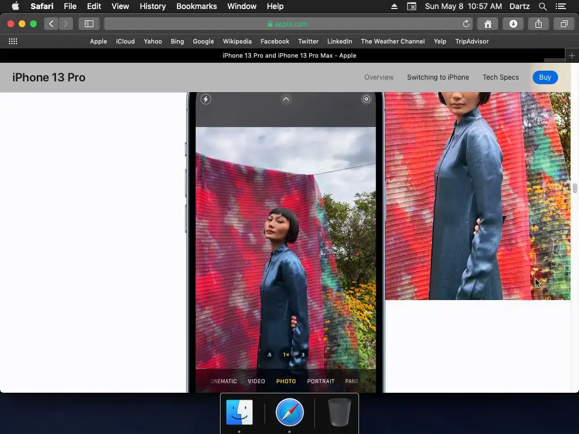Click the eject icon in menu bar
This screenshot has width=579, height=434.
394,6
